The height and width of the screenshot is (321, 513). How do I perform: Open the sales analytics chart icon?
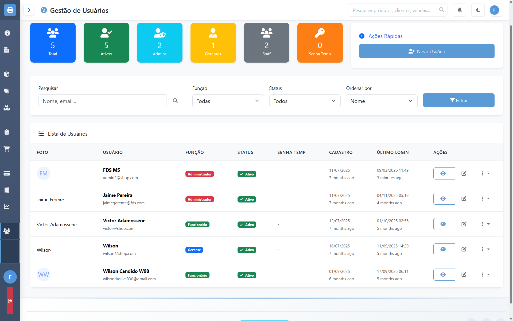pos(7,207)
